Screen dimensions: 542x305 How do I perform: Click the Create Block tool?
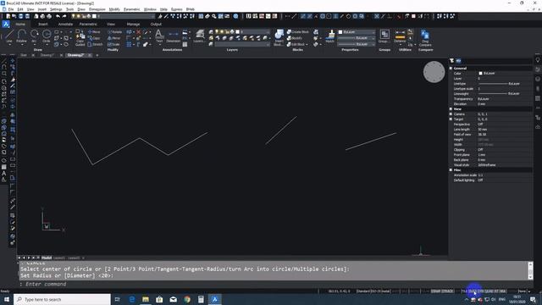point(298,32)
